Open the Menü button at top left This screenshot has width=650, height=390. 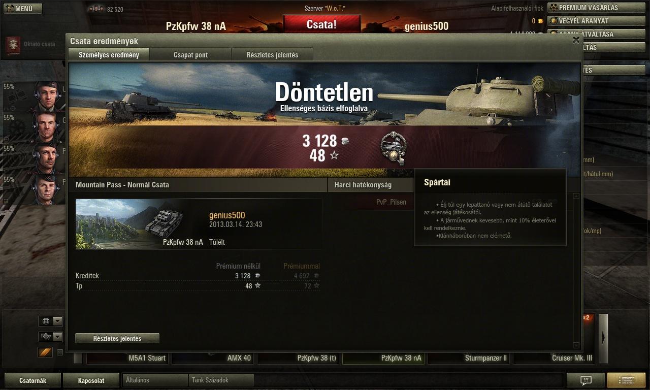coord(22,9)
